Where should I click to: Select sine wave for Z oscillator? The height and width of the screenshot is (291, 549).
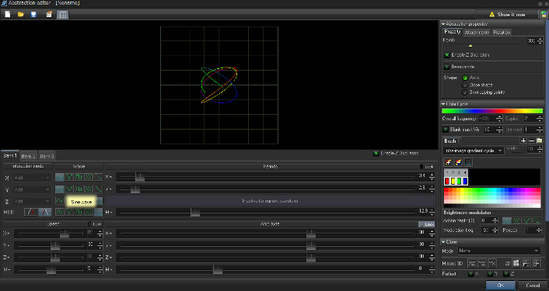pyautogui.click(x=60, y=201)
